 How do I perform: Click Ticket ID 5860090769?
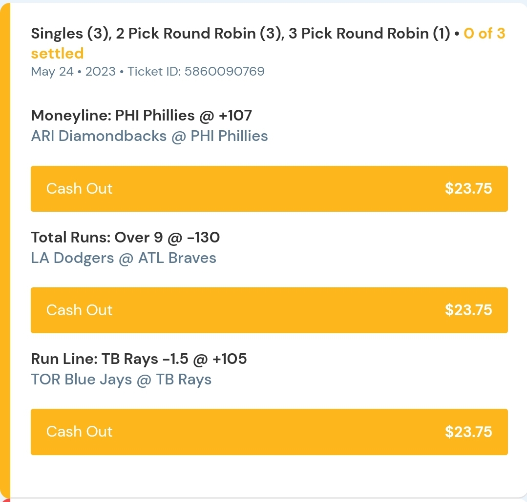(x=196, y=72)
